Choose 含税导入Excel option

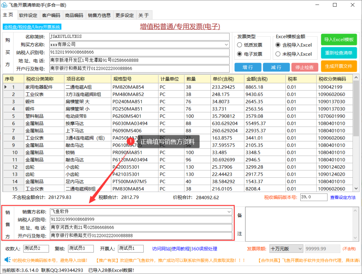[278, 45]
